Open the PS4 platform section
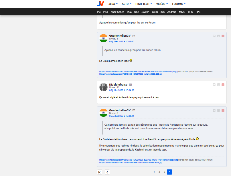The height and width of the screenshot is (176, 231). pyautogui.click(x=129, y=12)
